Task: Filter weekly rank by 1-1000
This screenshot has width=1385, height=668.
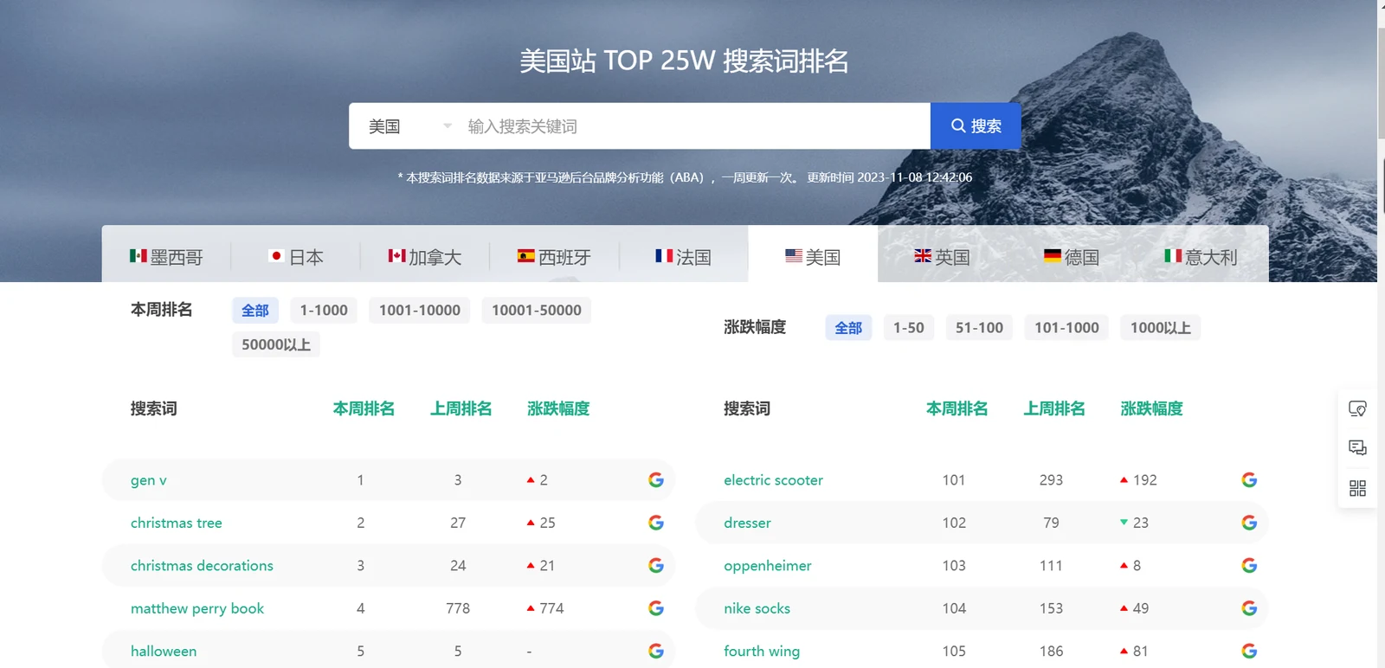Action: coord(324,310)
